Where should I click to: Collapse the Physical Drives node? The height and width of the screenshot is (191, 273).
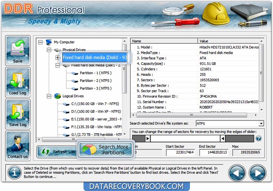(x=49, y=50)
